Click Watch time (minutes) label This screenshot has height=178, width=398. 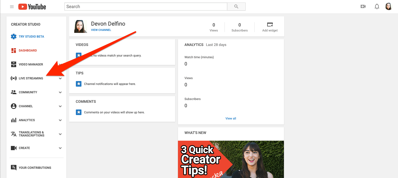point(199,57)
